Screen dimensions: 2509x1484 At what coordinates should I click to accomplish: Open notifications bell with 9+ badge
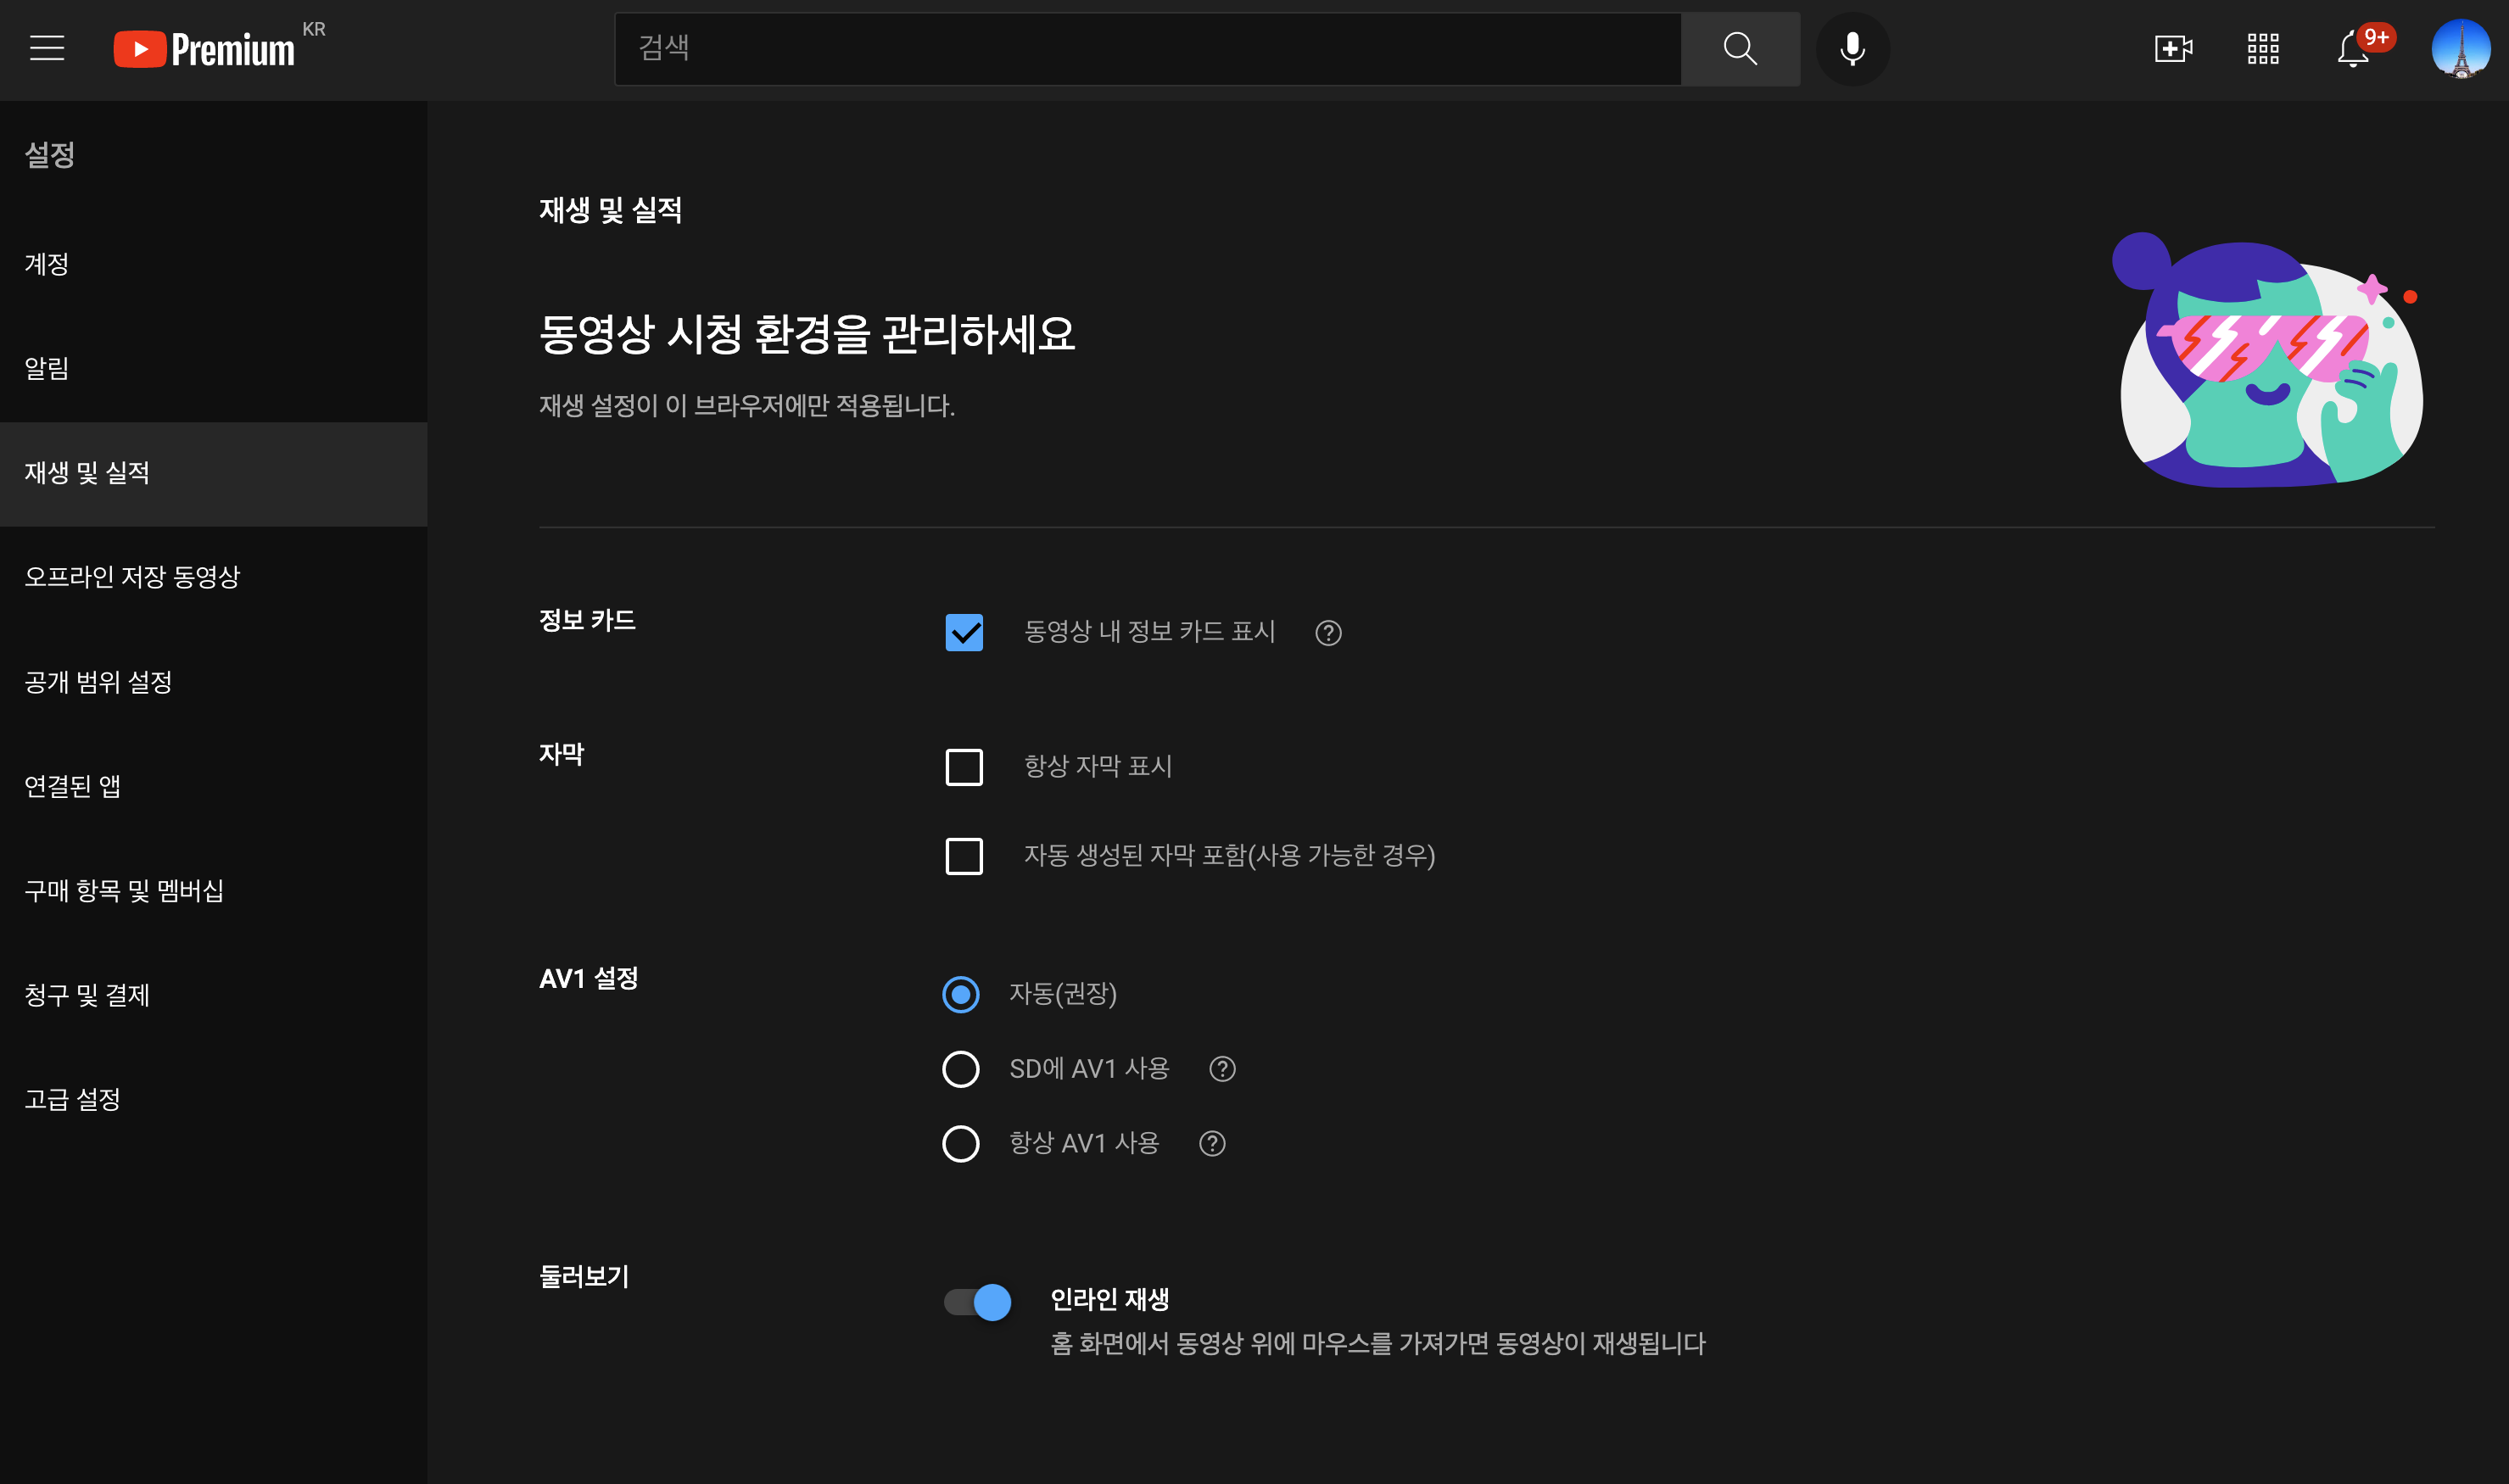(x=2353, y=49)
